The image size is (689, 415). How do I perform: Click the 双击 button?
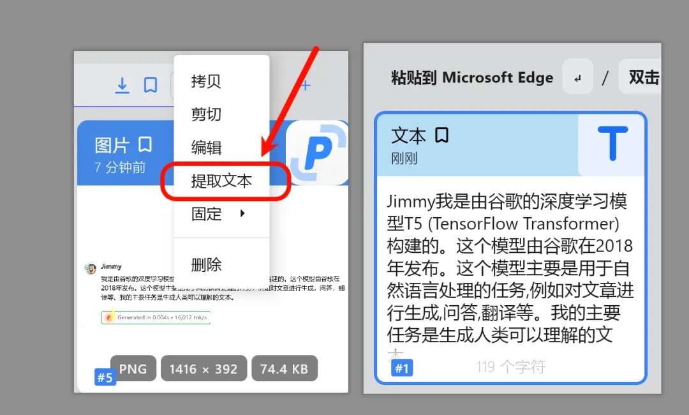[x=641, y=77]
